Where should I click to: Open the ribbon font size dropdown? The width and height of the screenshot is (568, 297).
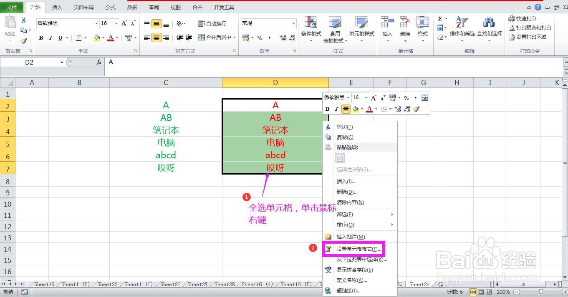coord(116,24)
